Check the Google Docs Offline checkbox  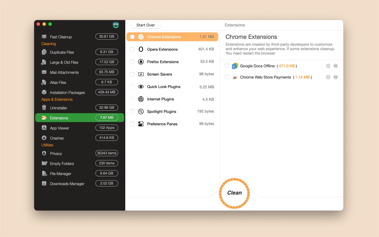[227, 66]
